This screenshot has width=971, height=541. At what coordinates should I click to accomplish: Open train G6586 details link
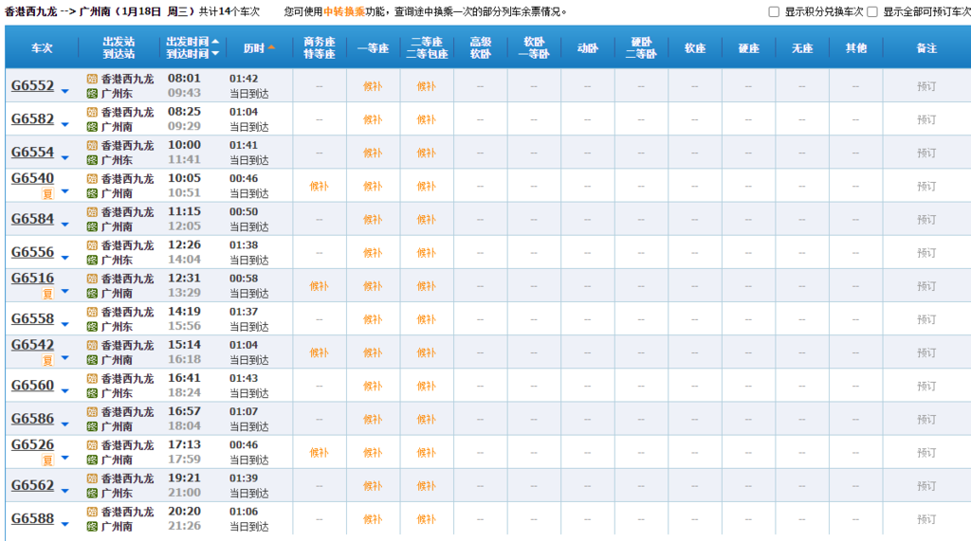33,419
